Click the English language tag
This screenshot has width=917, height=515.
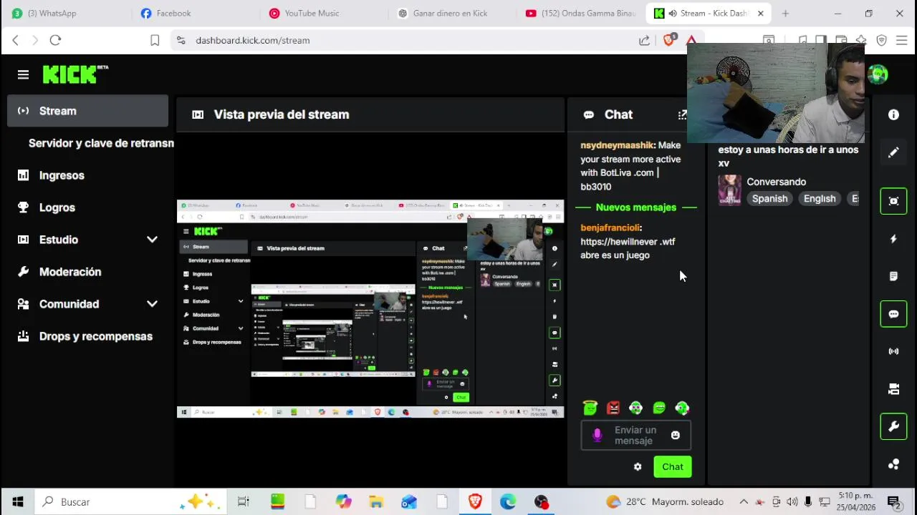[x=820, y=199]
